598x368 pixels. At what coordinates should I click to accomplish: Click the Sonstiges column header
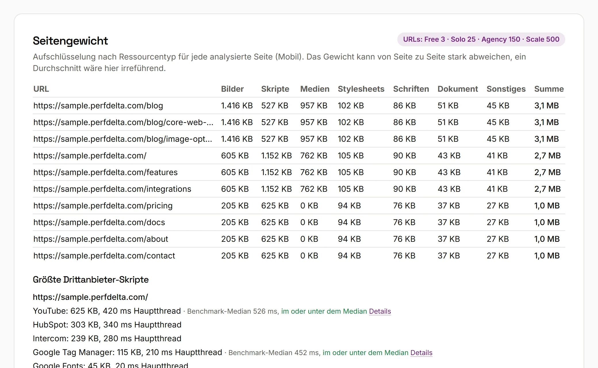[506, 89]
